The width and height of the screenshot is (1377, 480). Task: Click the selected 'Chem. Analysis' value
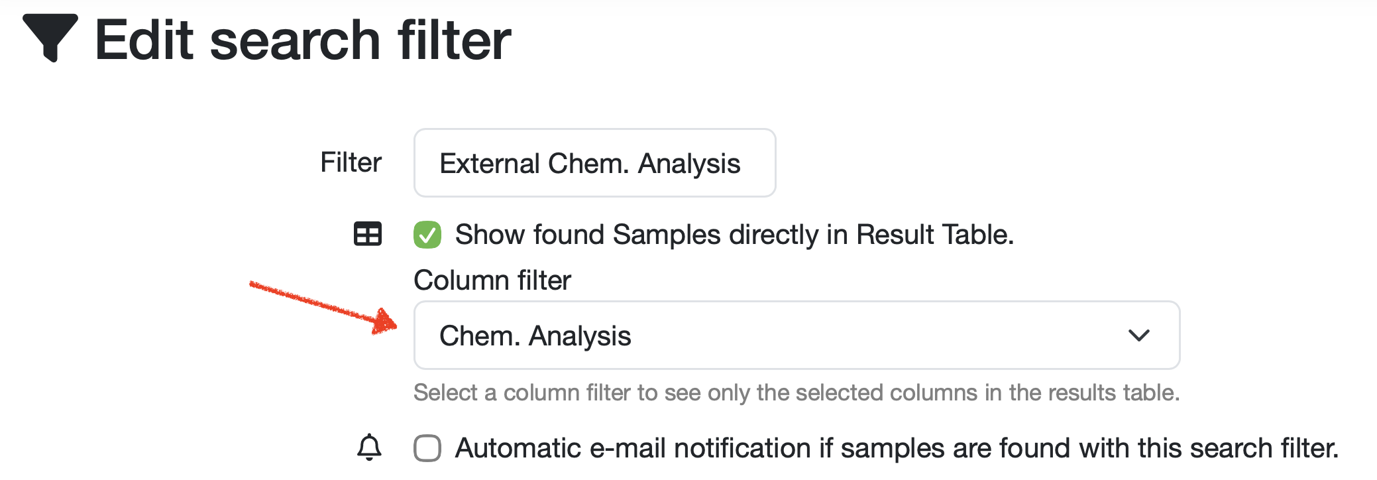[535, 335]
